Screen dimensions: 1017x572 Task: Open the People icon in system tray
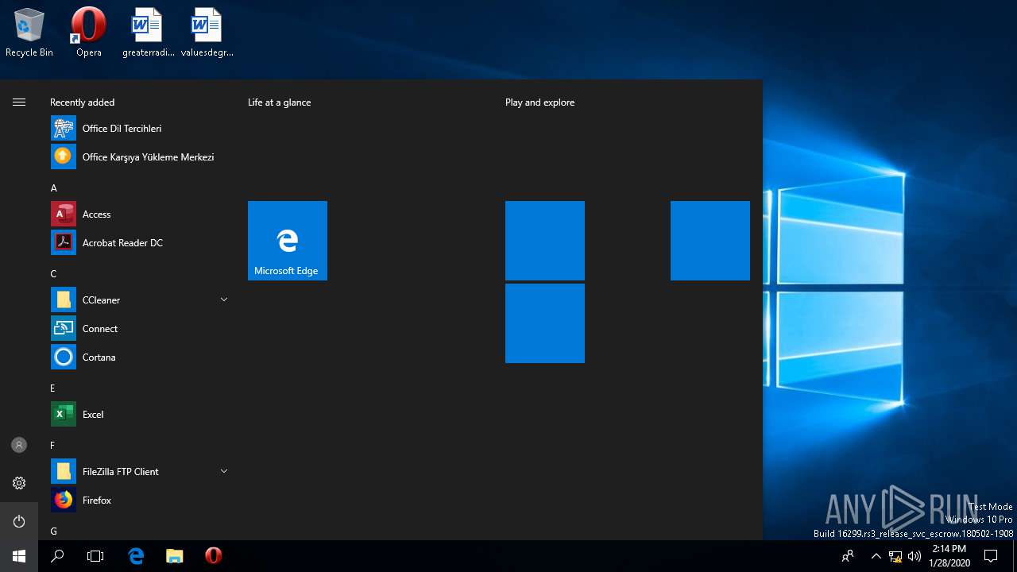(848, 556)
